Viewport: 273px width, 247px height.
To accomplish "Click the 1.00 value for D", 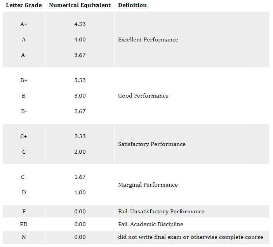I will 80,192.
